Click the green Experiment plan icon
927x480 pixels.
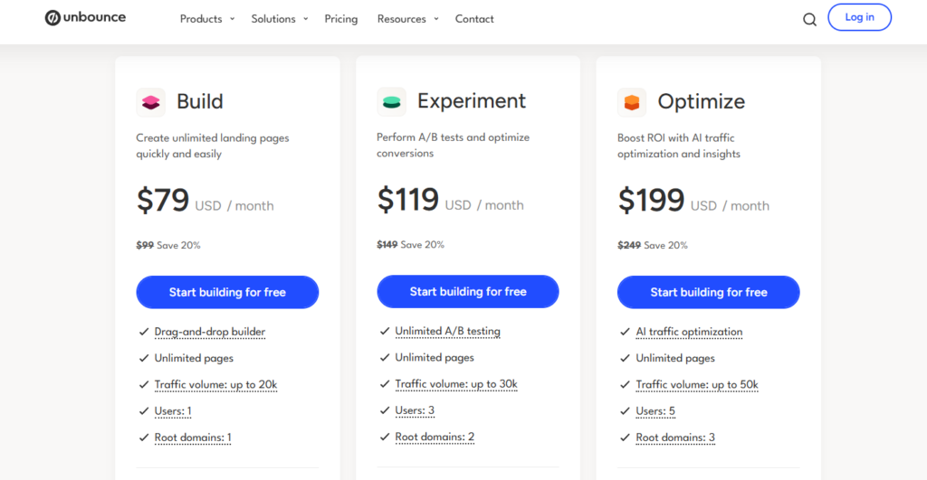pyautogui.click(x=391, y=102)
